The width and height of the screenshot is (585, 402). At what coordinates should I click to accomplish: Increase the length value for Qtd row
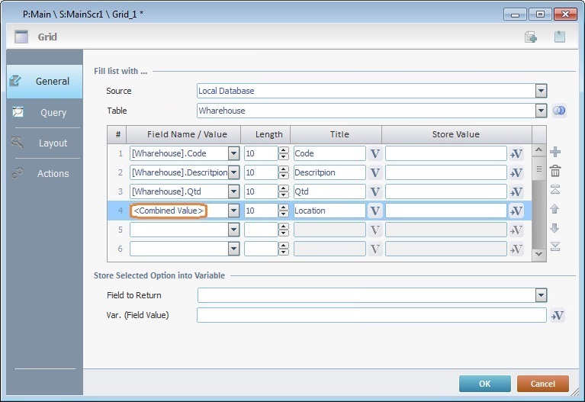coord(284,188)
